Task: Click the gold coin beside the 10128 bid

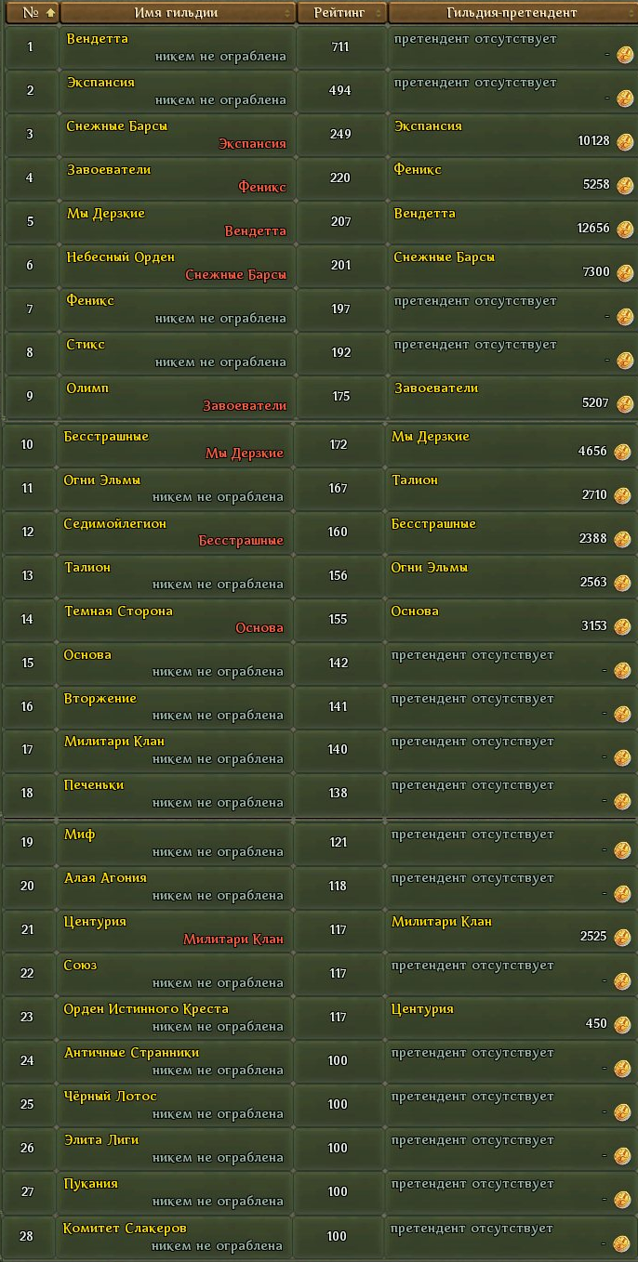Action: [624, 141]
